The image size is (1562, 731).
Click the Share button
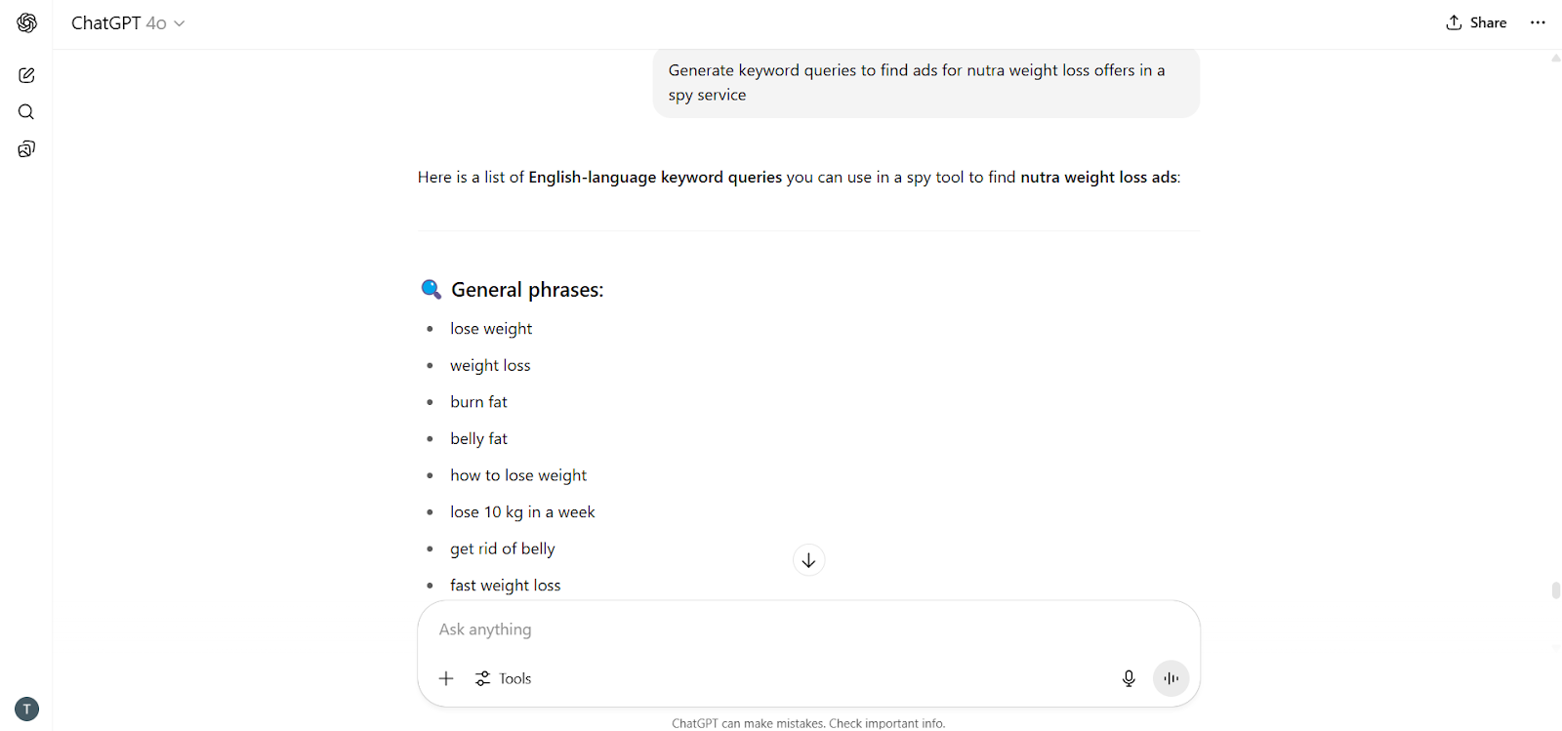1476,22
